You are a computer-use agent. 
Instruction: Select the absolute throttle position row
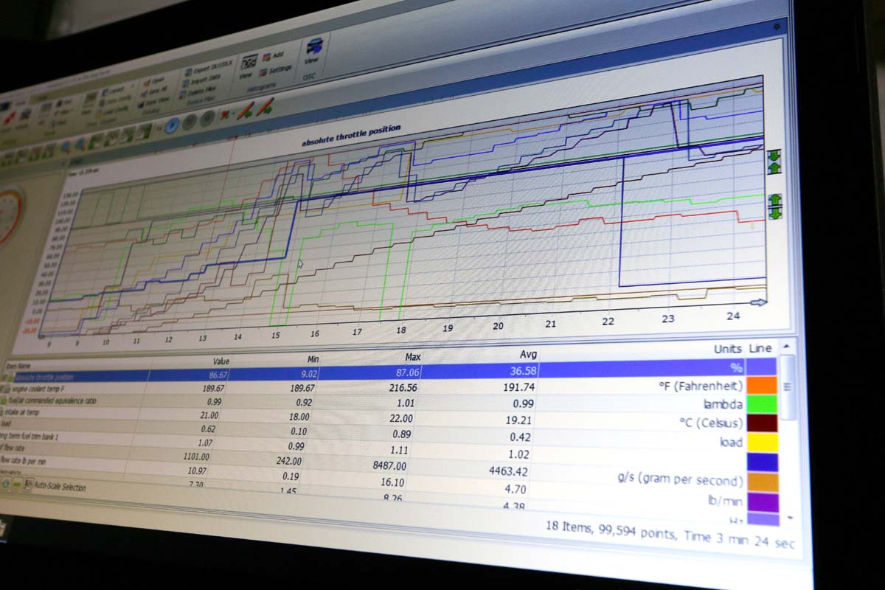[x=74, y=376]
